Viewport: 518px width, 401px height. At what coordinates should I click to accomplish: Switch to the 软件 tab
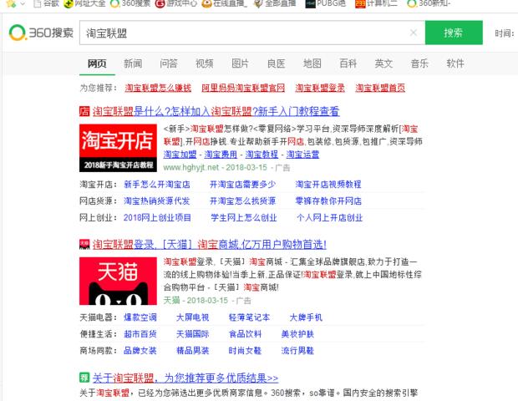coord(455,63)
